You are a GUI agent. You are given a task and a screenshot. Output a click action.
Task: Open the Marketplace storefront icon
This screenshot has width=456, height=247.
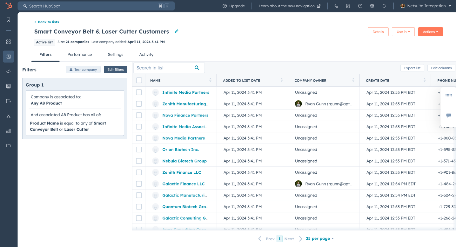click(x=348, y=6)
